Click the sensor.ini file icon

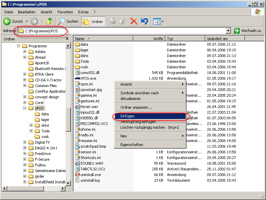click(77, 152)
